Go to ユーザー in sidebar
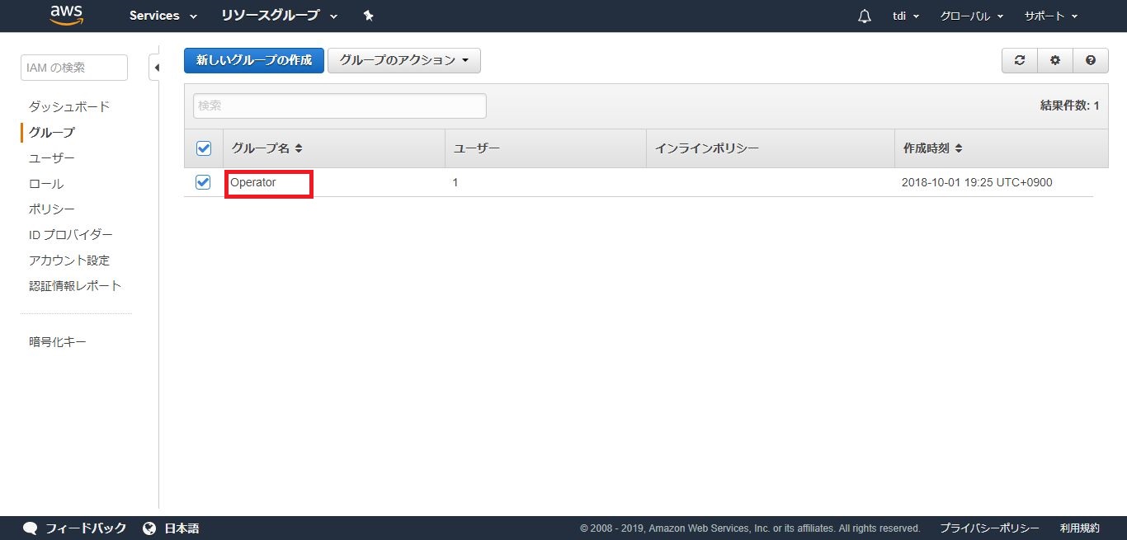 click(x=52, y=158)
